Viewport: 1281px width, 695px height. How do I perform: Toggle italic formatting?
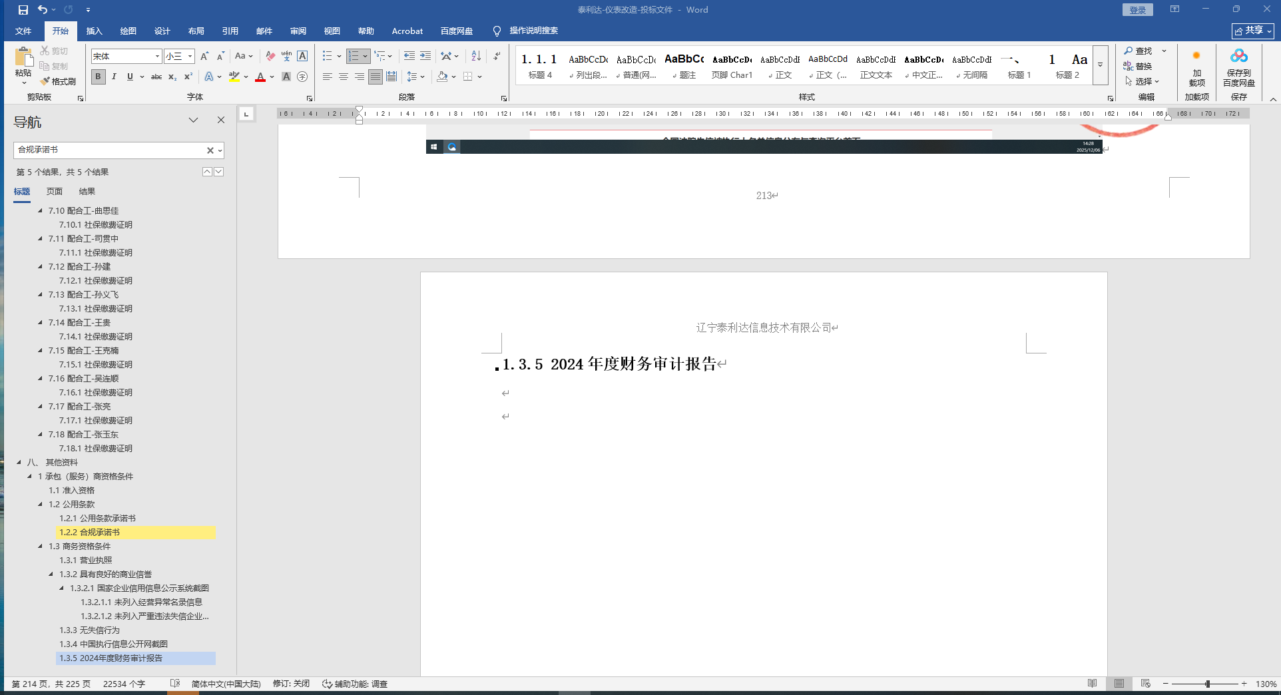[114, 77]
